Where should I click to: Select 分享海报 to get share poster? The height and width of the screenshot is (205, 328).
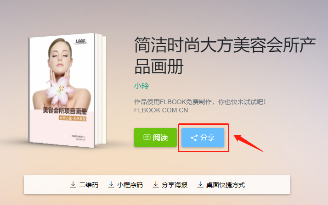[x=170, y=185]
